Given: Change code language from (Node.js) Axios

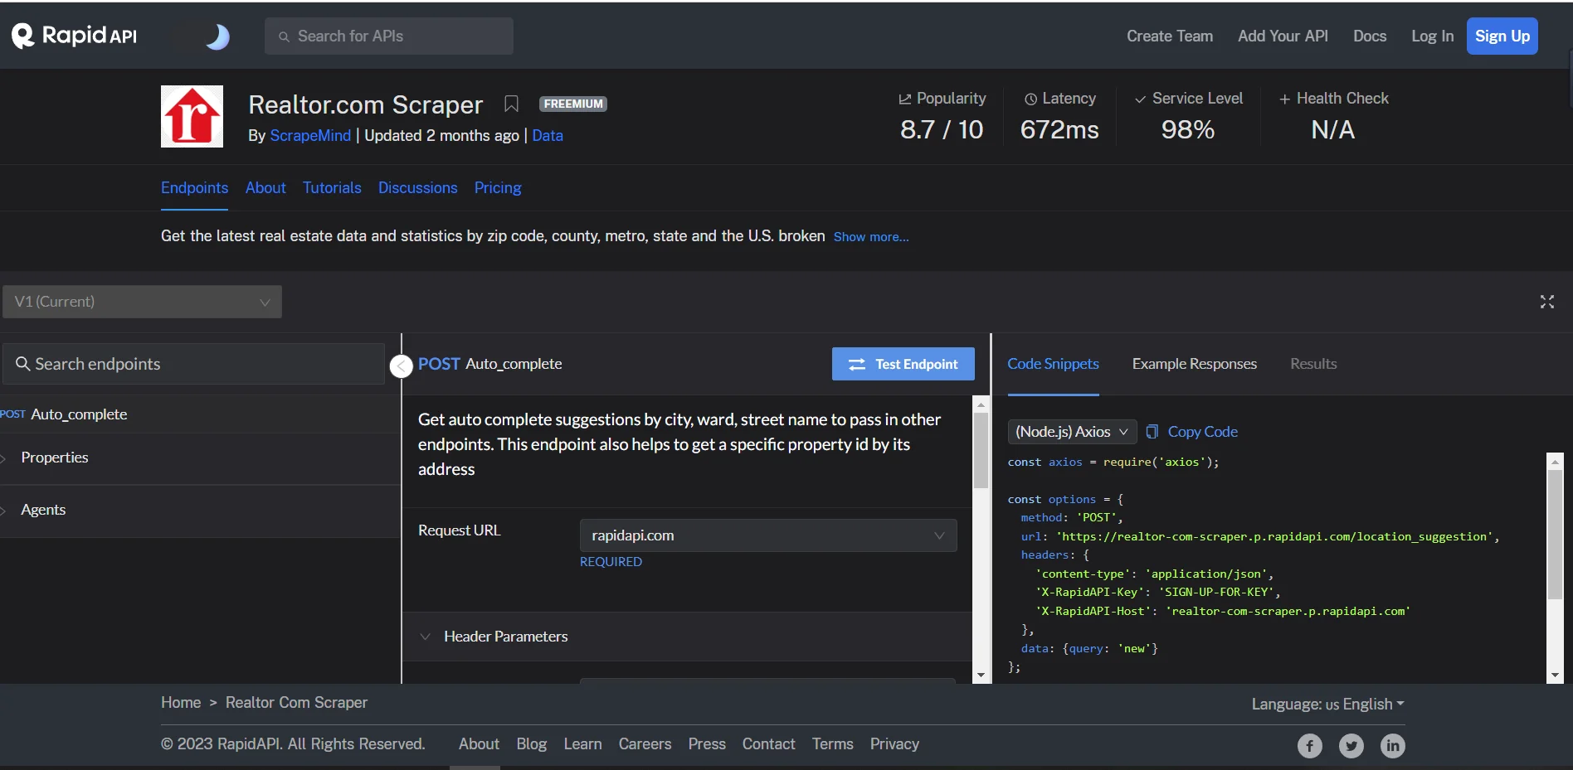Looking at the screenshot, I should [x=1071, y=431].
